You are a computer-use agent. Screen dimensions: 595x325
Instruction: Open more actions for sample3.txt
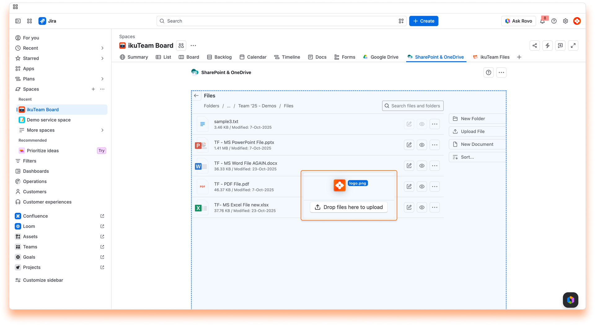(x=434, y=124)
